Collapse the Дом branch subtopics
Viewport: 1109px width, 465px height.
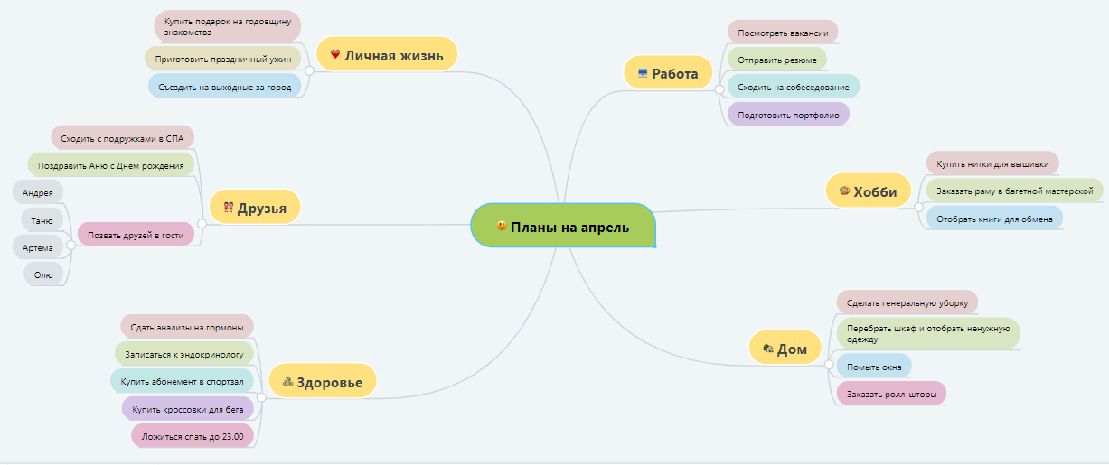point(829,363)
